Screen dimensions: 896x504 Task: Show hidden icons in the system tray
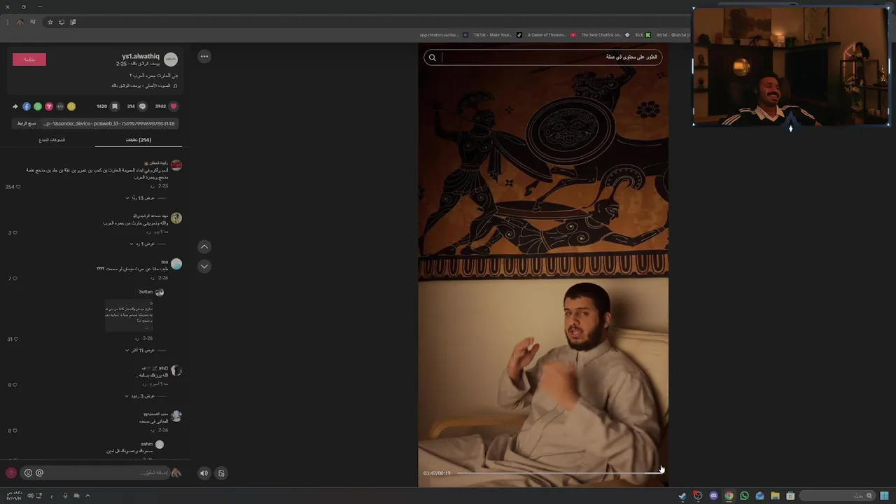pos(87,496)
